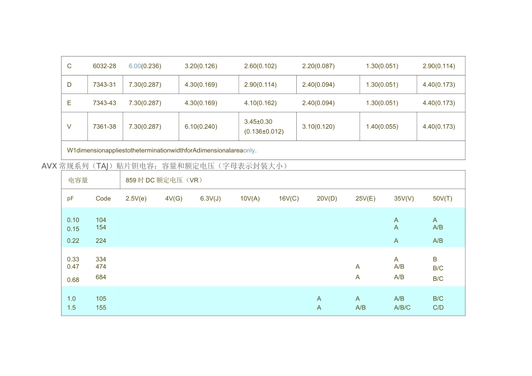Click the 20V(D) voltage header
This screenshot has height=376, width=532.
click(x=327, y=199)
